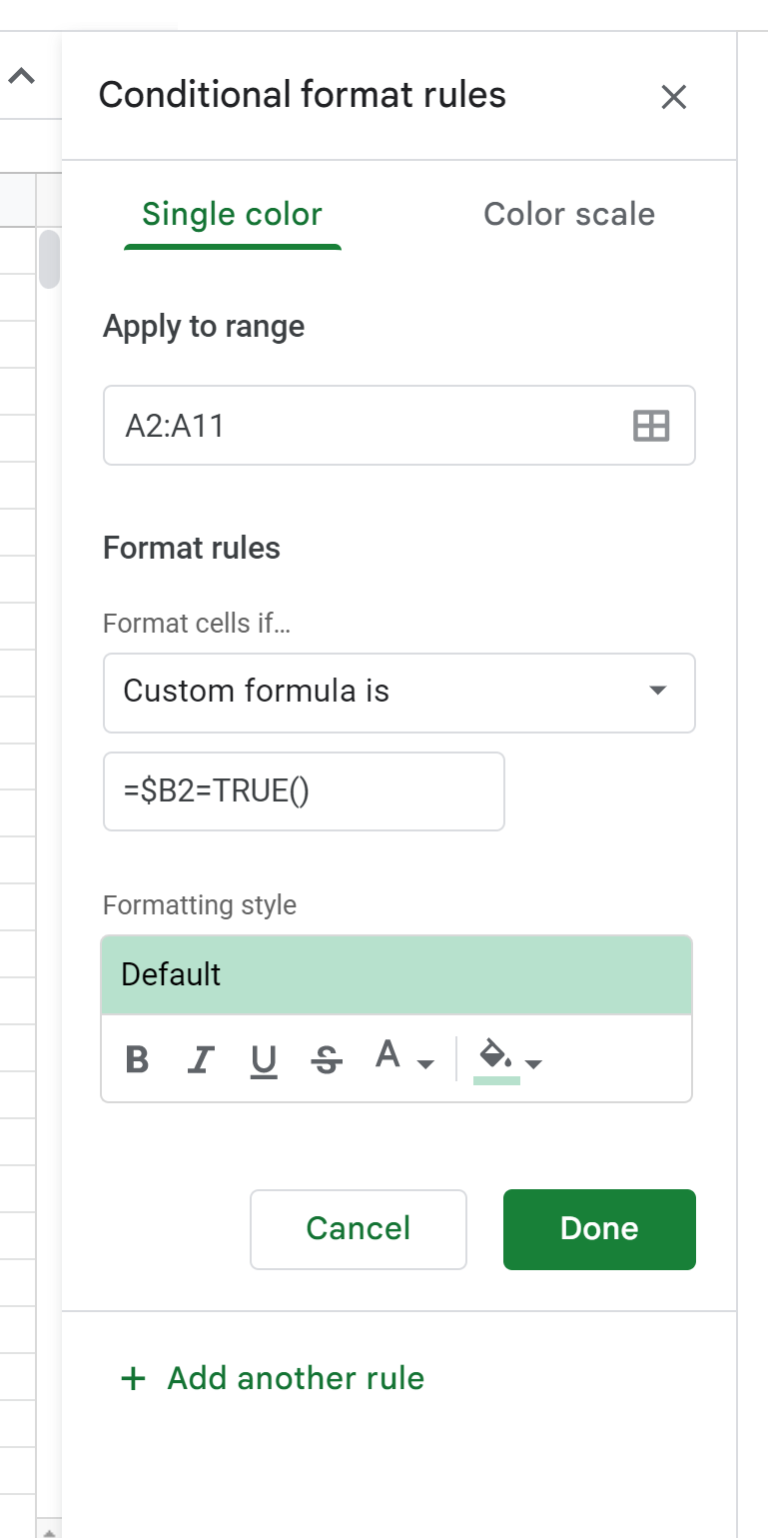Click the Cancel button
Screen dimensions: 768x1538
pos(359,1229)
